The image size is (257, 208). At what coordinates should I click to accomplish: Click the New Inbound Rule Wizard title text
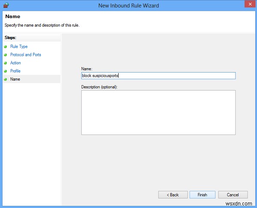(128, 5)
